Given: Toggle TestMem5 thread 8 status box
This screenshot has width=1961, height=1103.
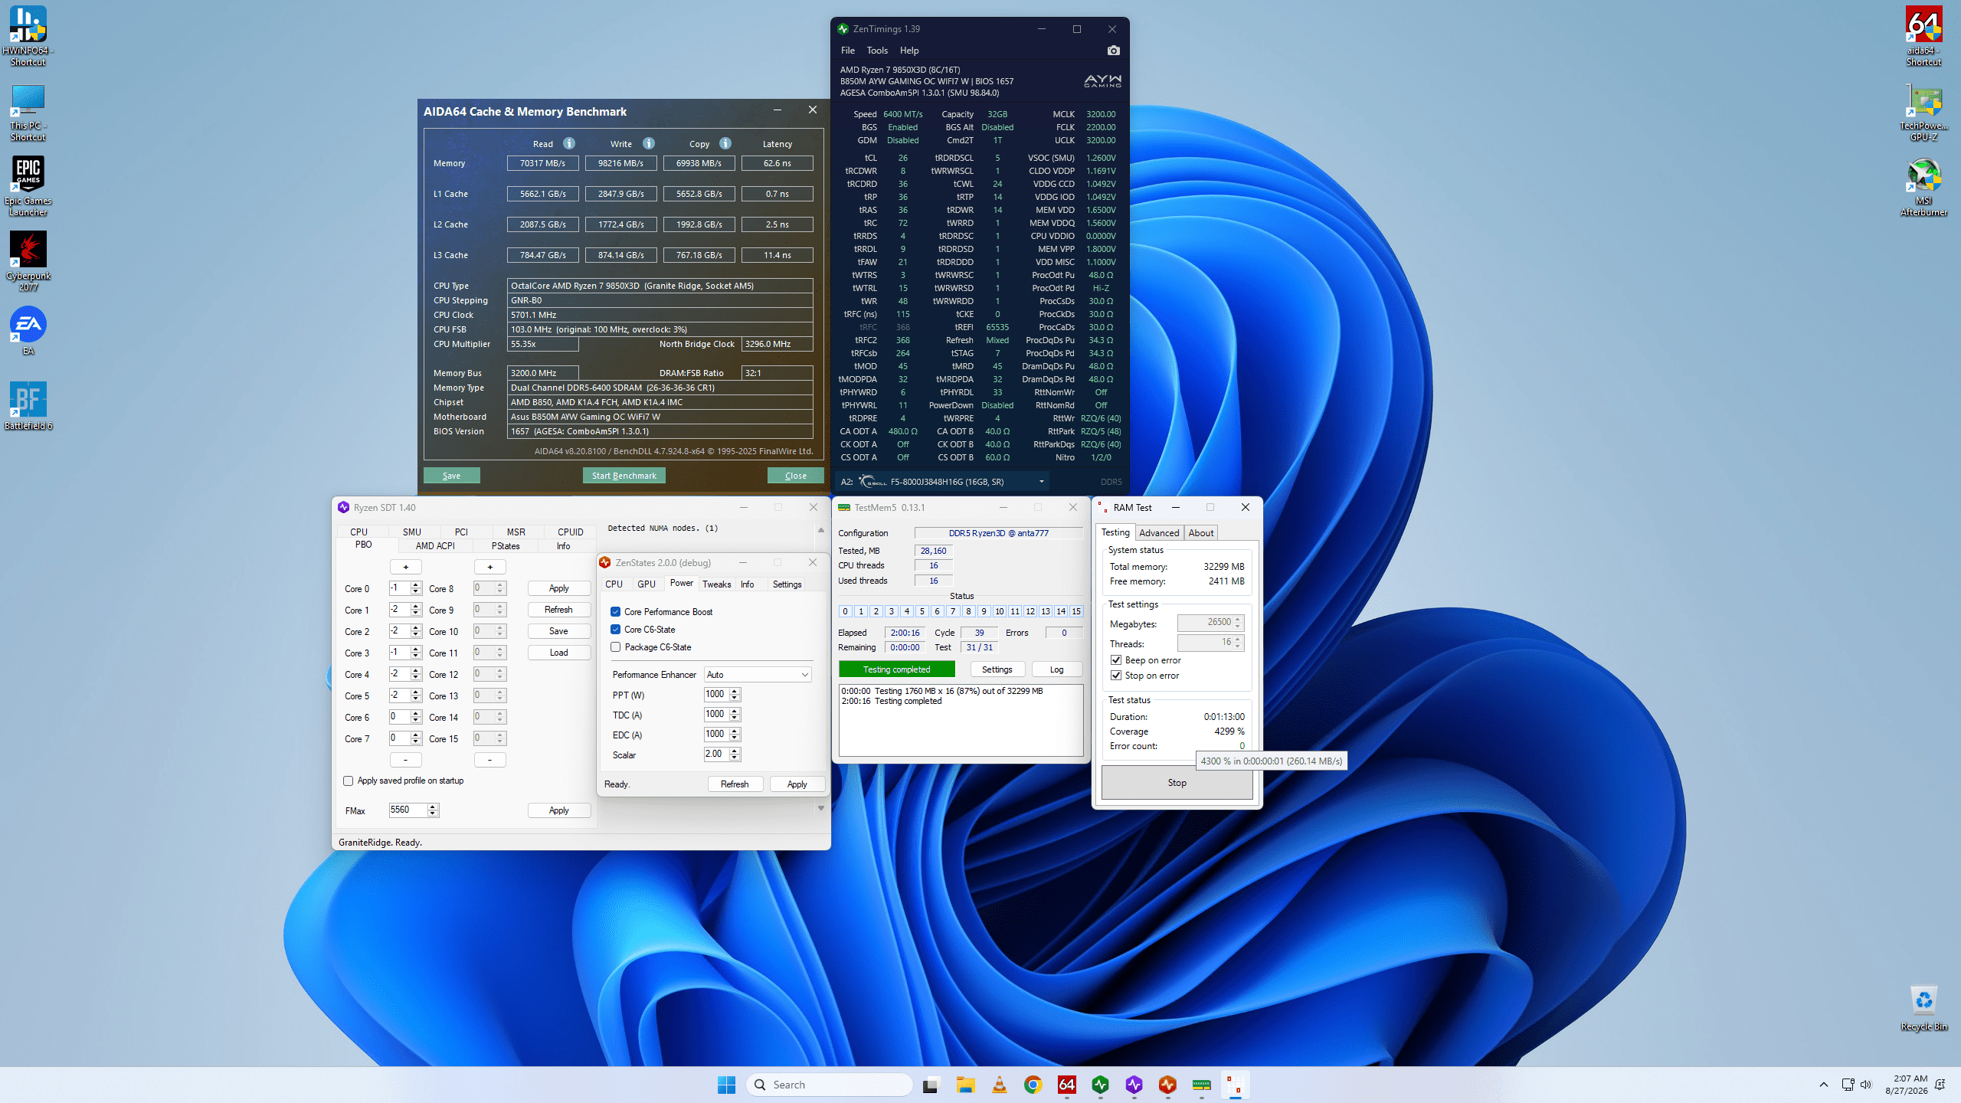Looking at the screenshot, I should click(969, 611).
